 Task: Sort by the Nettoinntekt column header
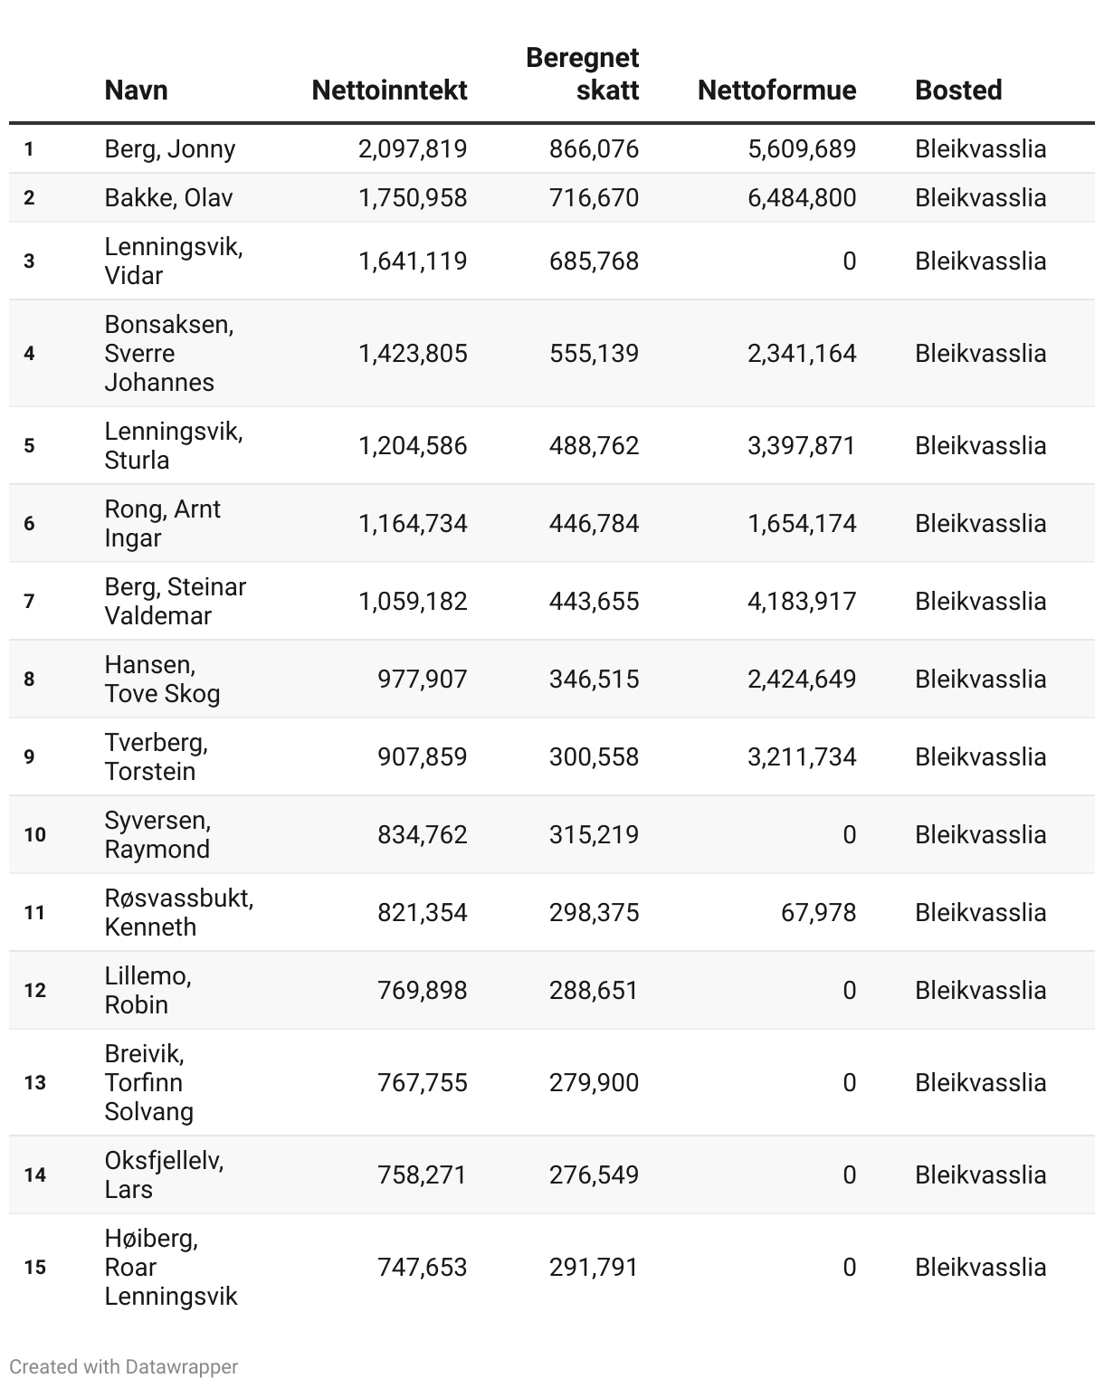click(389, 90)
